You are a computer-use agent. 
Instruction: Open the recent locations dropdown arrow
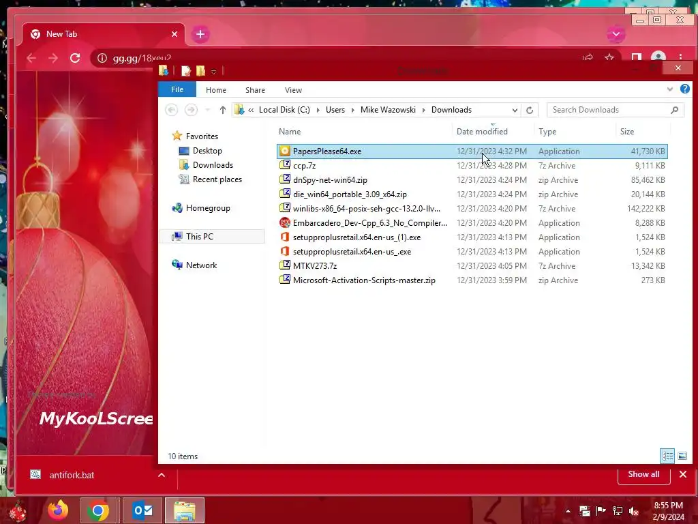click(x=207, y=110)
